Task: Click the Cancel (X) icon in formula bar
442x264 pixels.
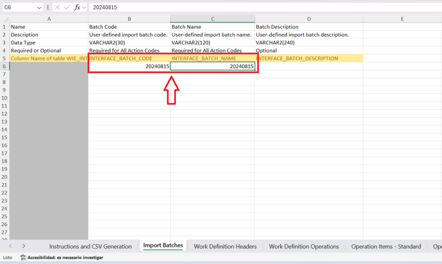Action: tap(57, 7)
